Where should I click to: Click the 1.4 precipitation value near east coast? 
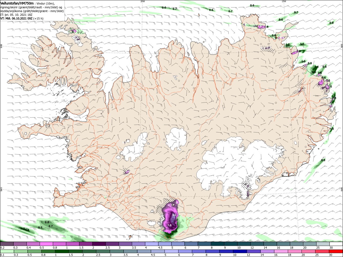316,67
